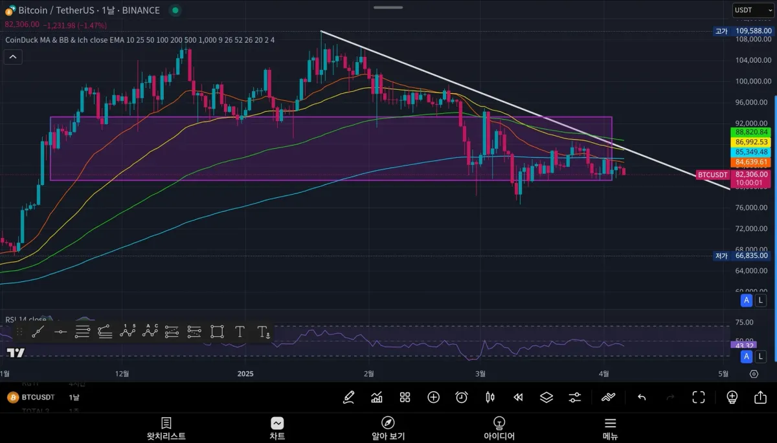Image resolution: width=777 pixels, height=443 pixels.
Task: Tap the circled plus add-symbol icon
Action: tap(434, 397)
